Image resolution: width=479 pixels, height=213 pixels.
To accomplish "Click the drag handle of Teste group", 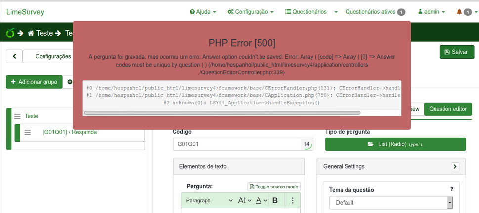I will (x=17, y=116).
